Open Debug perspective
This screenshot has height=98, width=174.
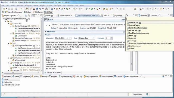[x=27, y=12]
